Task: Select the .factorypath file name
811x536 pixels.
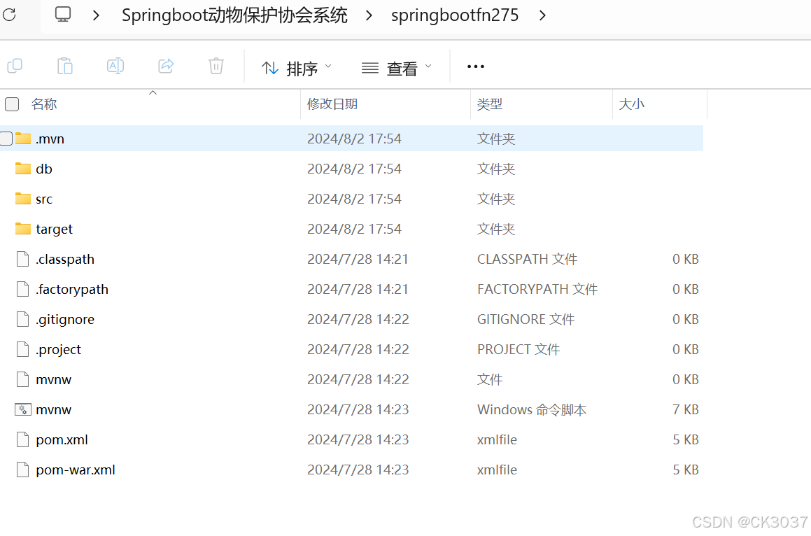Action: coord(72,289)
